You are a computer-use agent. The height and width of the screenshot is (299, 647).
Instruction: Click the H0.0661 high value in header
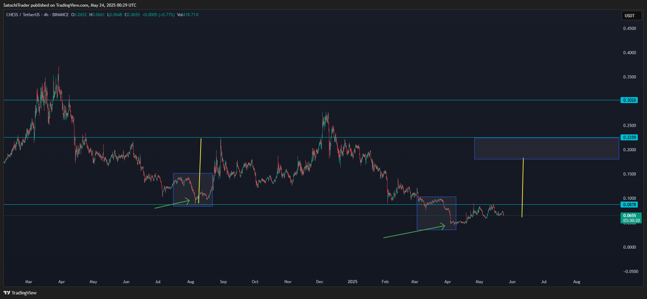coord(97,15)
